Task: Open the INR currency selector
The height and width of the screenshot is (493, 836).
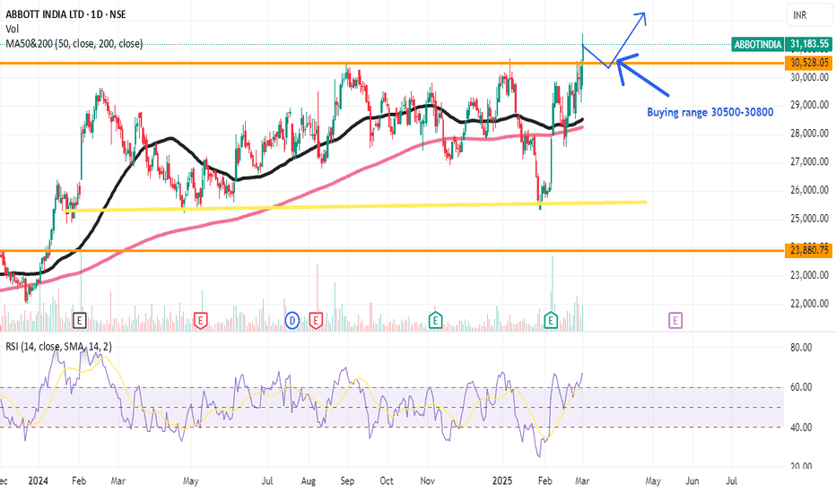Action: pos(809,15)
